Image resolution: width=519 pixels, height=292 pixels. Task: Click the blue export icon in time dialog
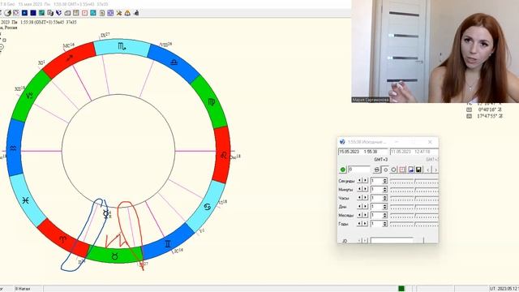click(x=411, y=170)
